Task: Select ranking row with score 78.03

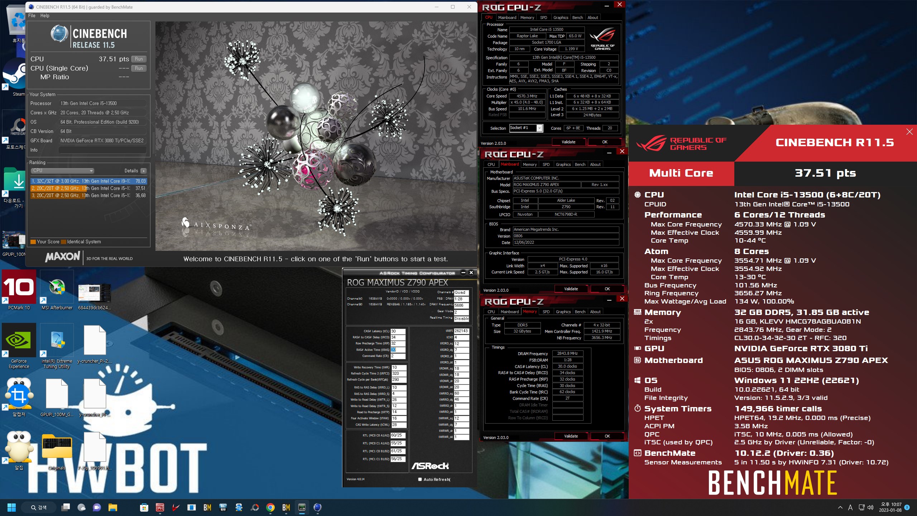Action: coord(88,181)
